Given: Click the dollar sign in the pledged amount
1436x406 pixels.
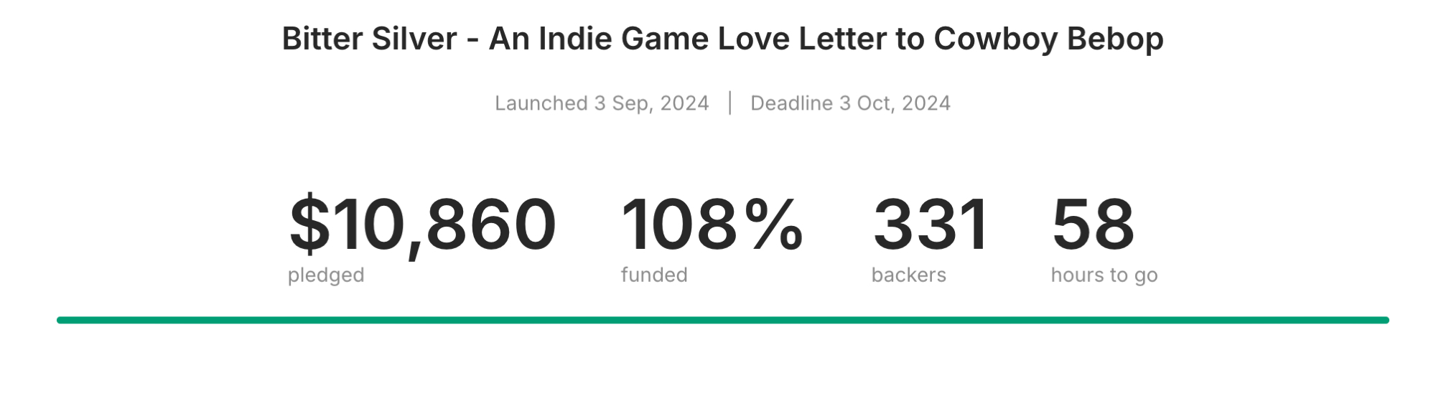Looking at the screenshot, I should point(309,225).
